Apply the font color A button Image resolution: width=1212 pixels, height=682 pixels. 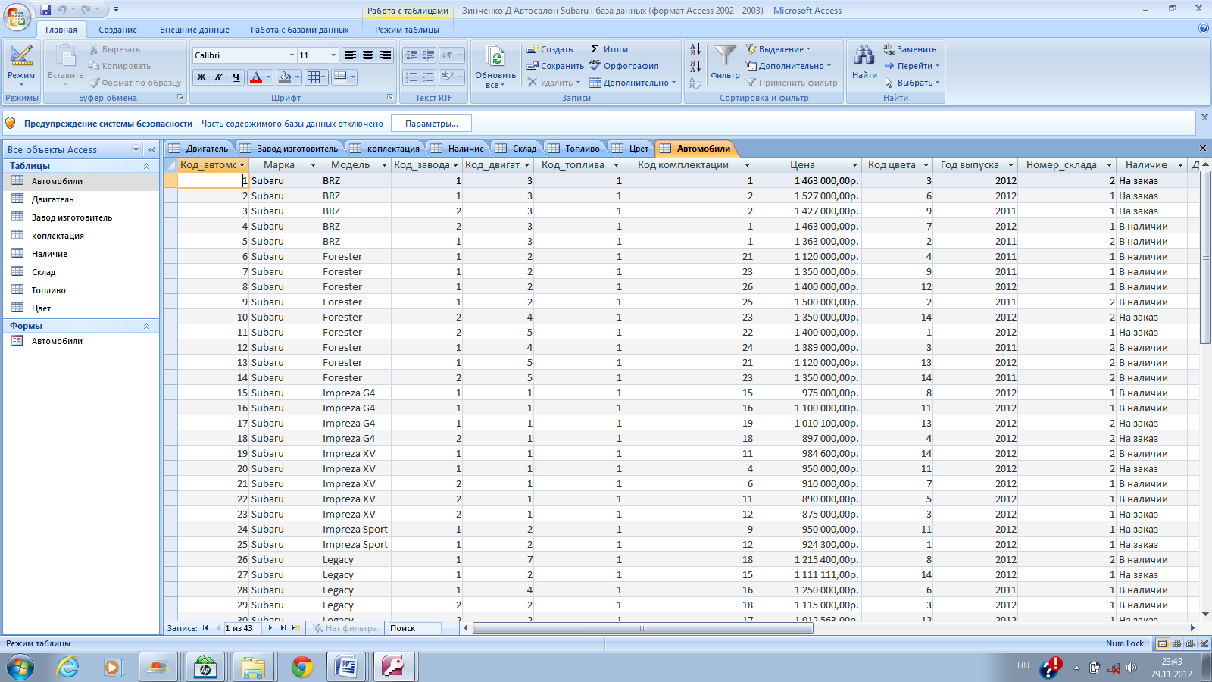point(256,77)
